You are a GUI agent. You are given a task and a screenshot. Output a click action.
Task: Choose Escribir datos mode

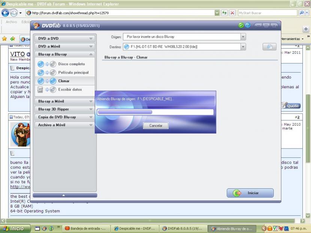[65, 89]
